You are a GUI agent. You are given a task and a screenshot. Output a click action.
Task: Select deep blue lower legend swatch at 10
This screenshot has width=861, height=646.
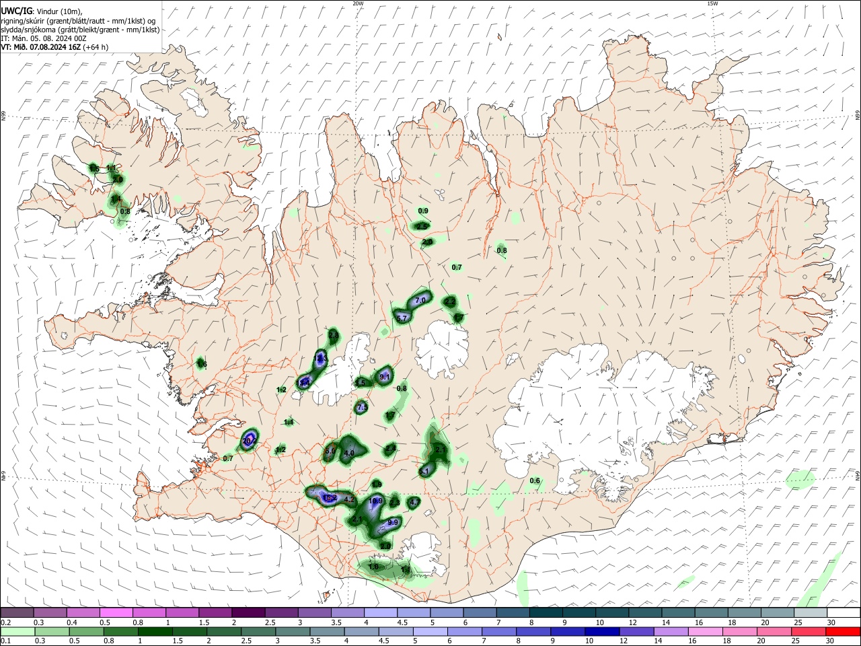click(x=603, y=631)
